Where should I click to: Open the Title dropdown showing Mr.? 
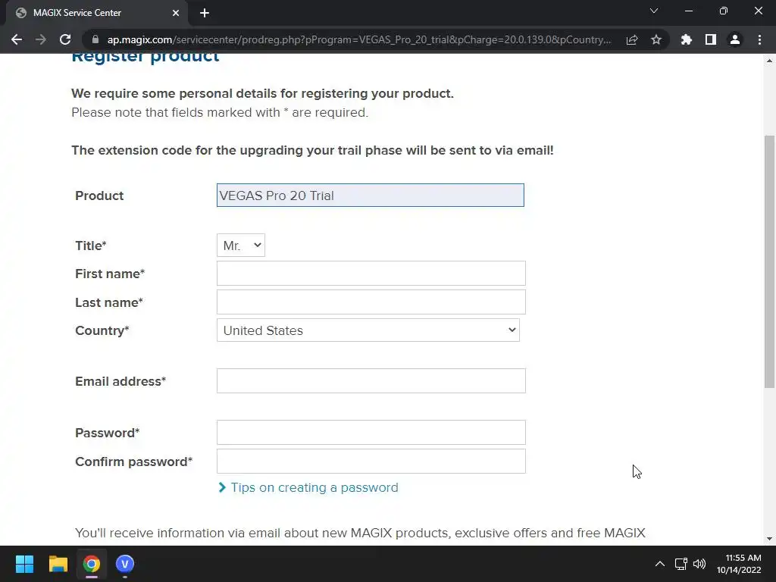pos(241,246)
